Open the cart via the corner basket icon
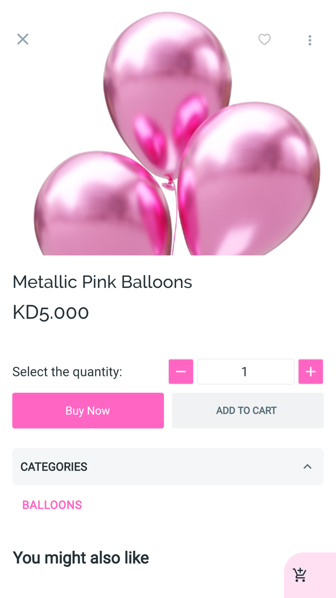 pos(300,575)
